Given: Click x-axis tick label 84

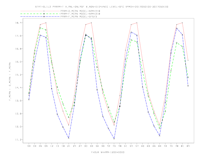Looking at the screenshot, I should [188, 146].
